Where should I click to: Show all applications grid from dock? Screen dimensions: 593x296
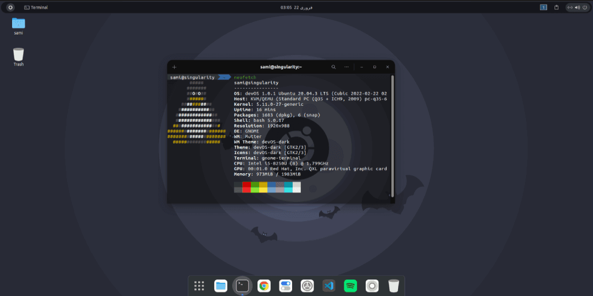[199, 286]
